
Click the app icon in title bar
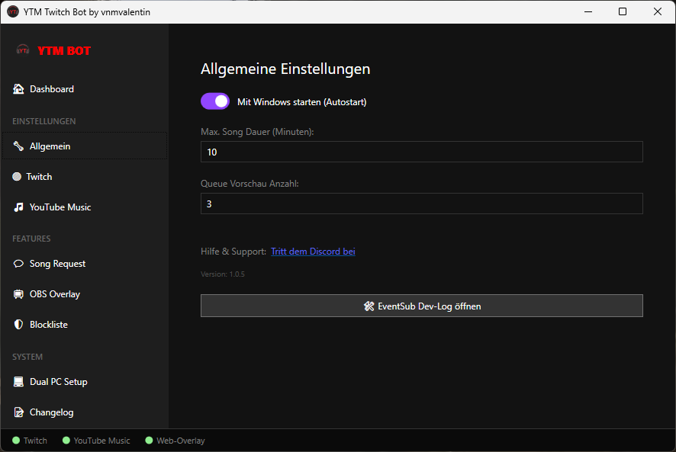[13, 11]
